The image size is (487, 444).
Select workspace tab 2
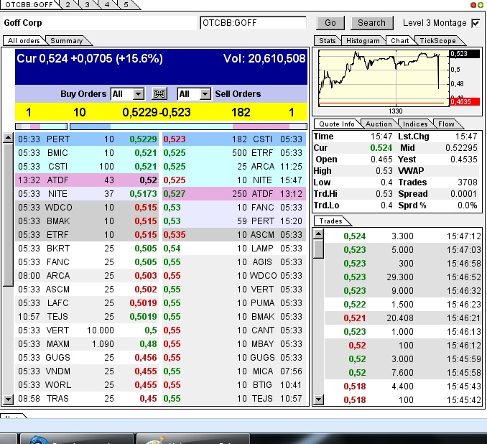[68, 4]
